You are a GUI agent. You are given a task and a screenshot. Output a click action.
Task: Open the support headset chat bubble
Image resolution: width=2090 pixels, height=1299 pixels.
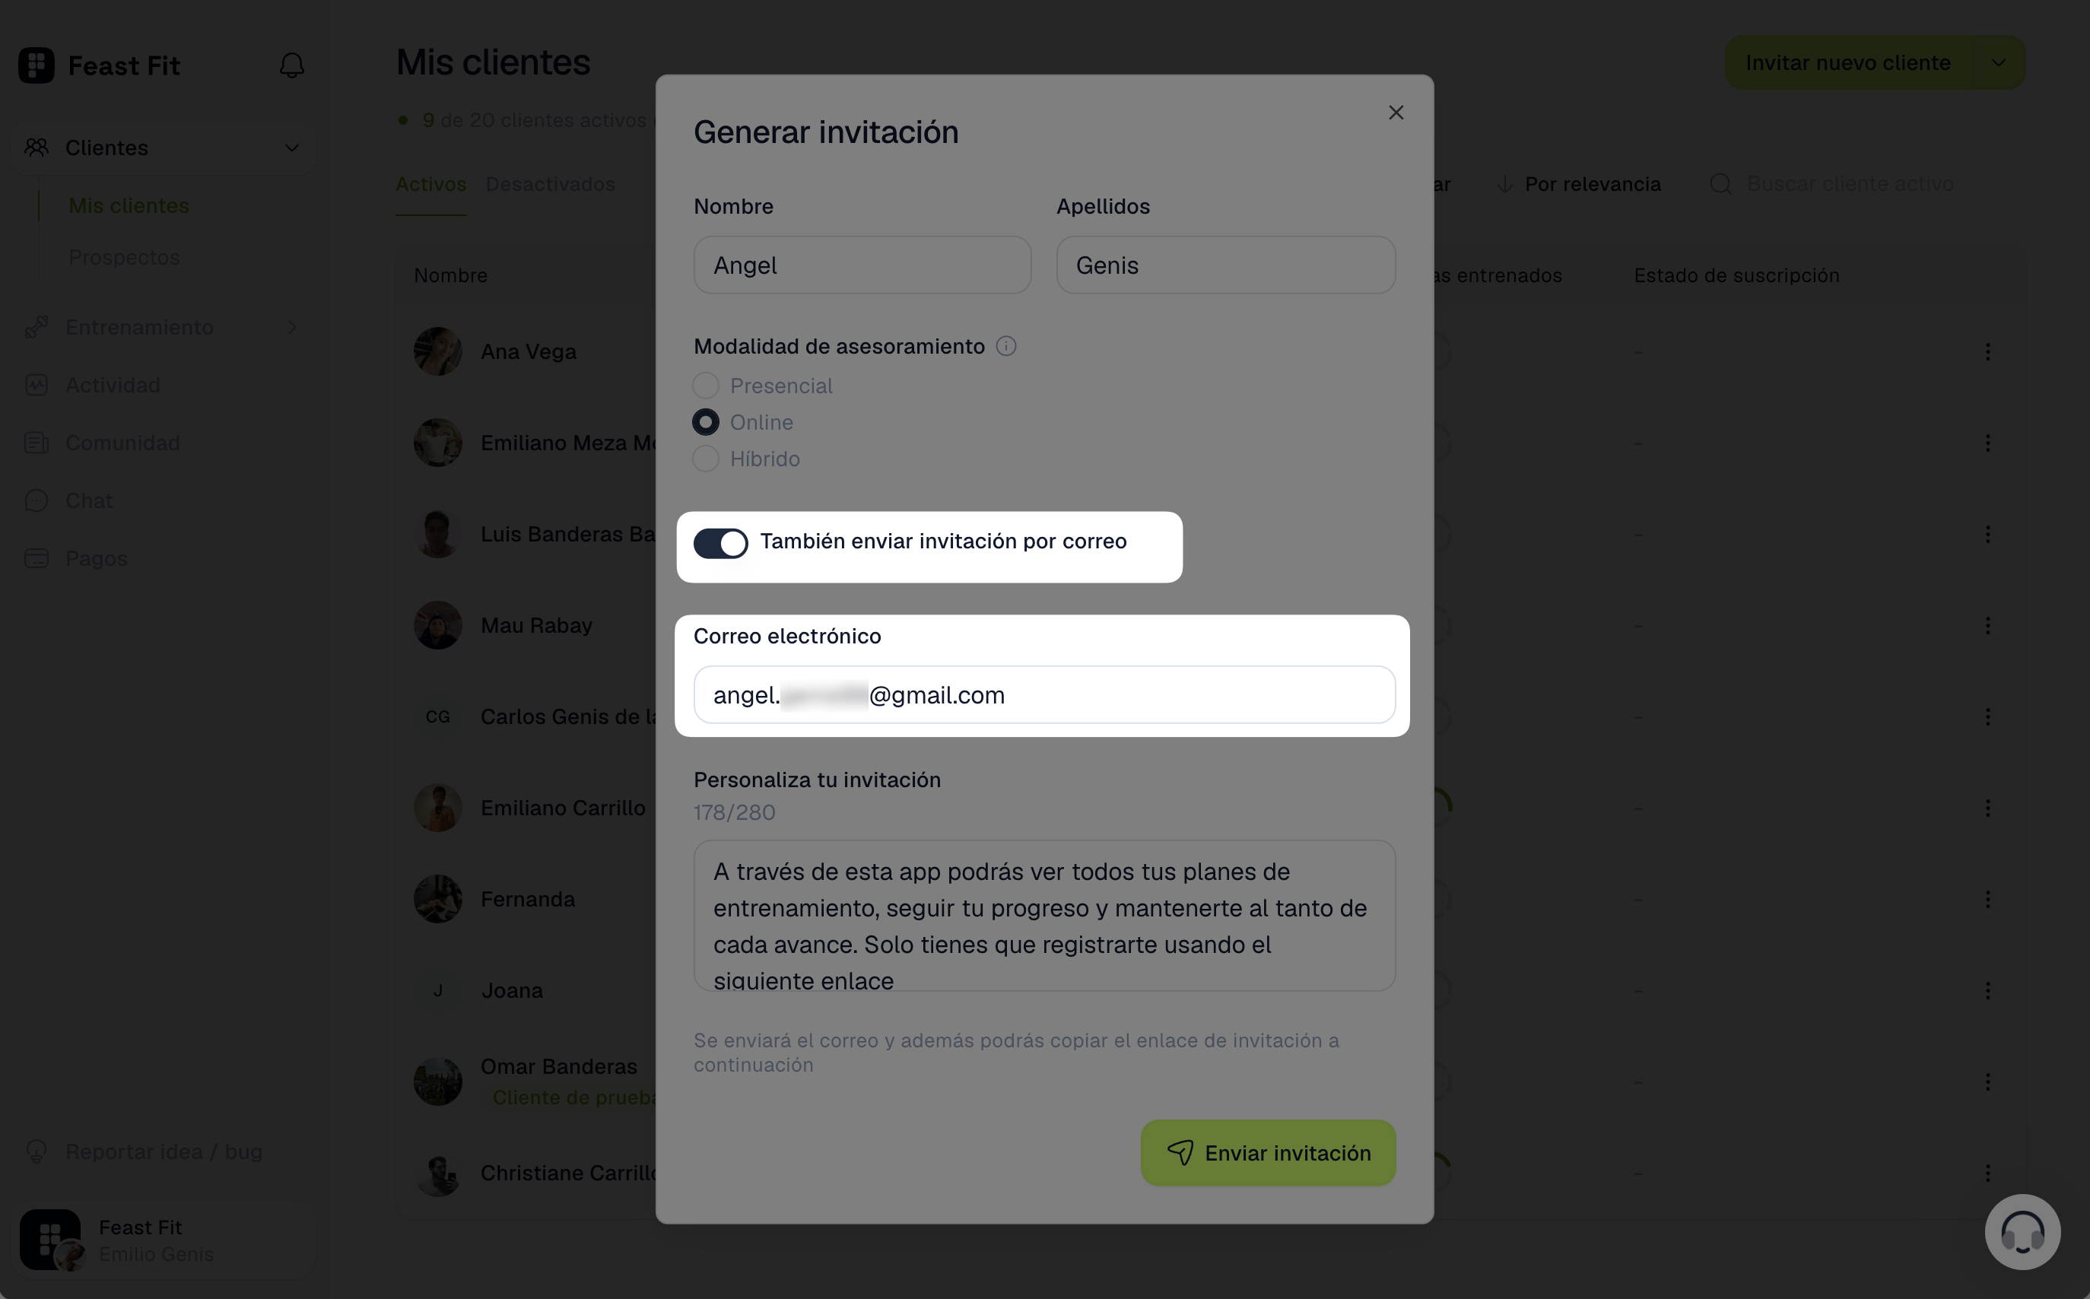coord(2022,1231)
